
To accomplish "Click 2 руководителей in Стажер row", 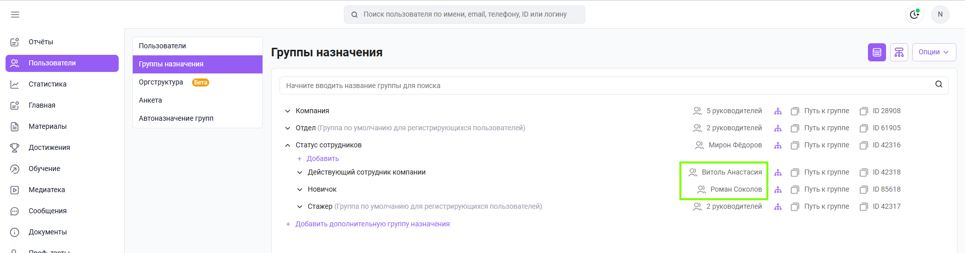I will point(734,206).
